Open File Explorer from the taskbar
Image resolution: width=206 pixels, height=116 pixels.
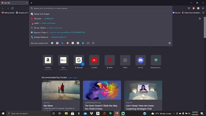66,113
